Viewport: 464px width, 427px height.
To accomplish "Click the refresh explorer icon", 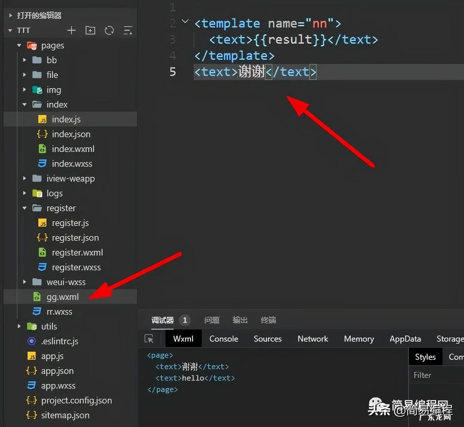I will point(109,31).
